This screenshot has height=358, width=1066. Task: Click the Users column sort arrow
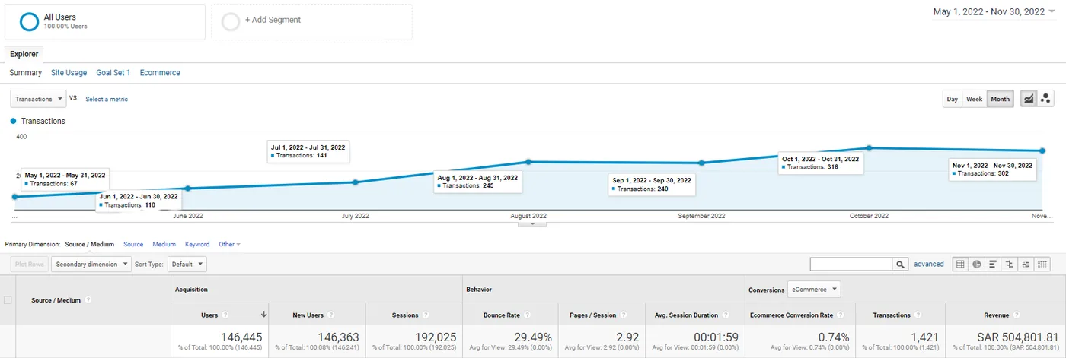pos(263,315)
